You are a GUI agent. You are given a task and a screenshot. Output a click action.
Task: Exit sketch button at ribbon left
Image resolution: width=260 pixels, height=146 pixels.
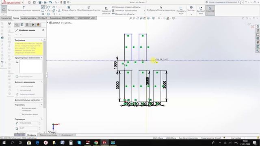4,9
